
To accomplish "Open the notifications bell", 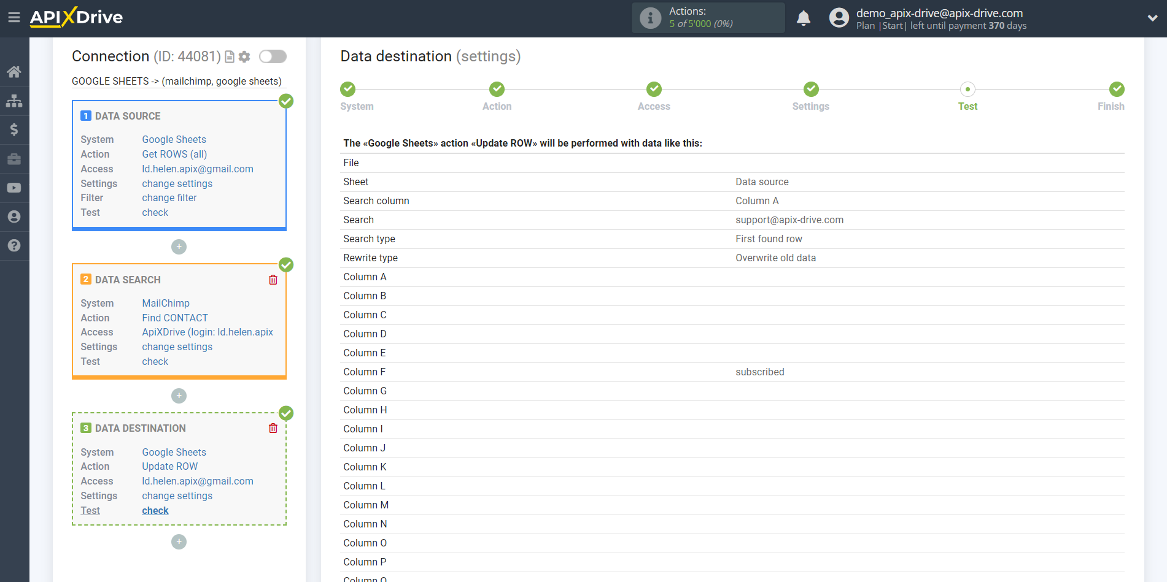I will pos(804,18).
